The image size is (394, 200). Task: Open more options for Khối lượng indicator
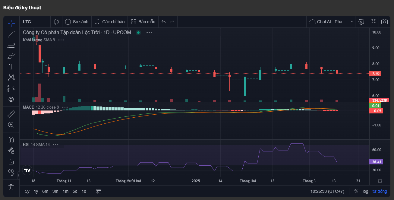61,40
